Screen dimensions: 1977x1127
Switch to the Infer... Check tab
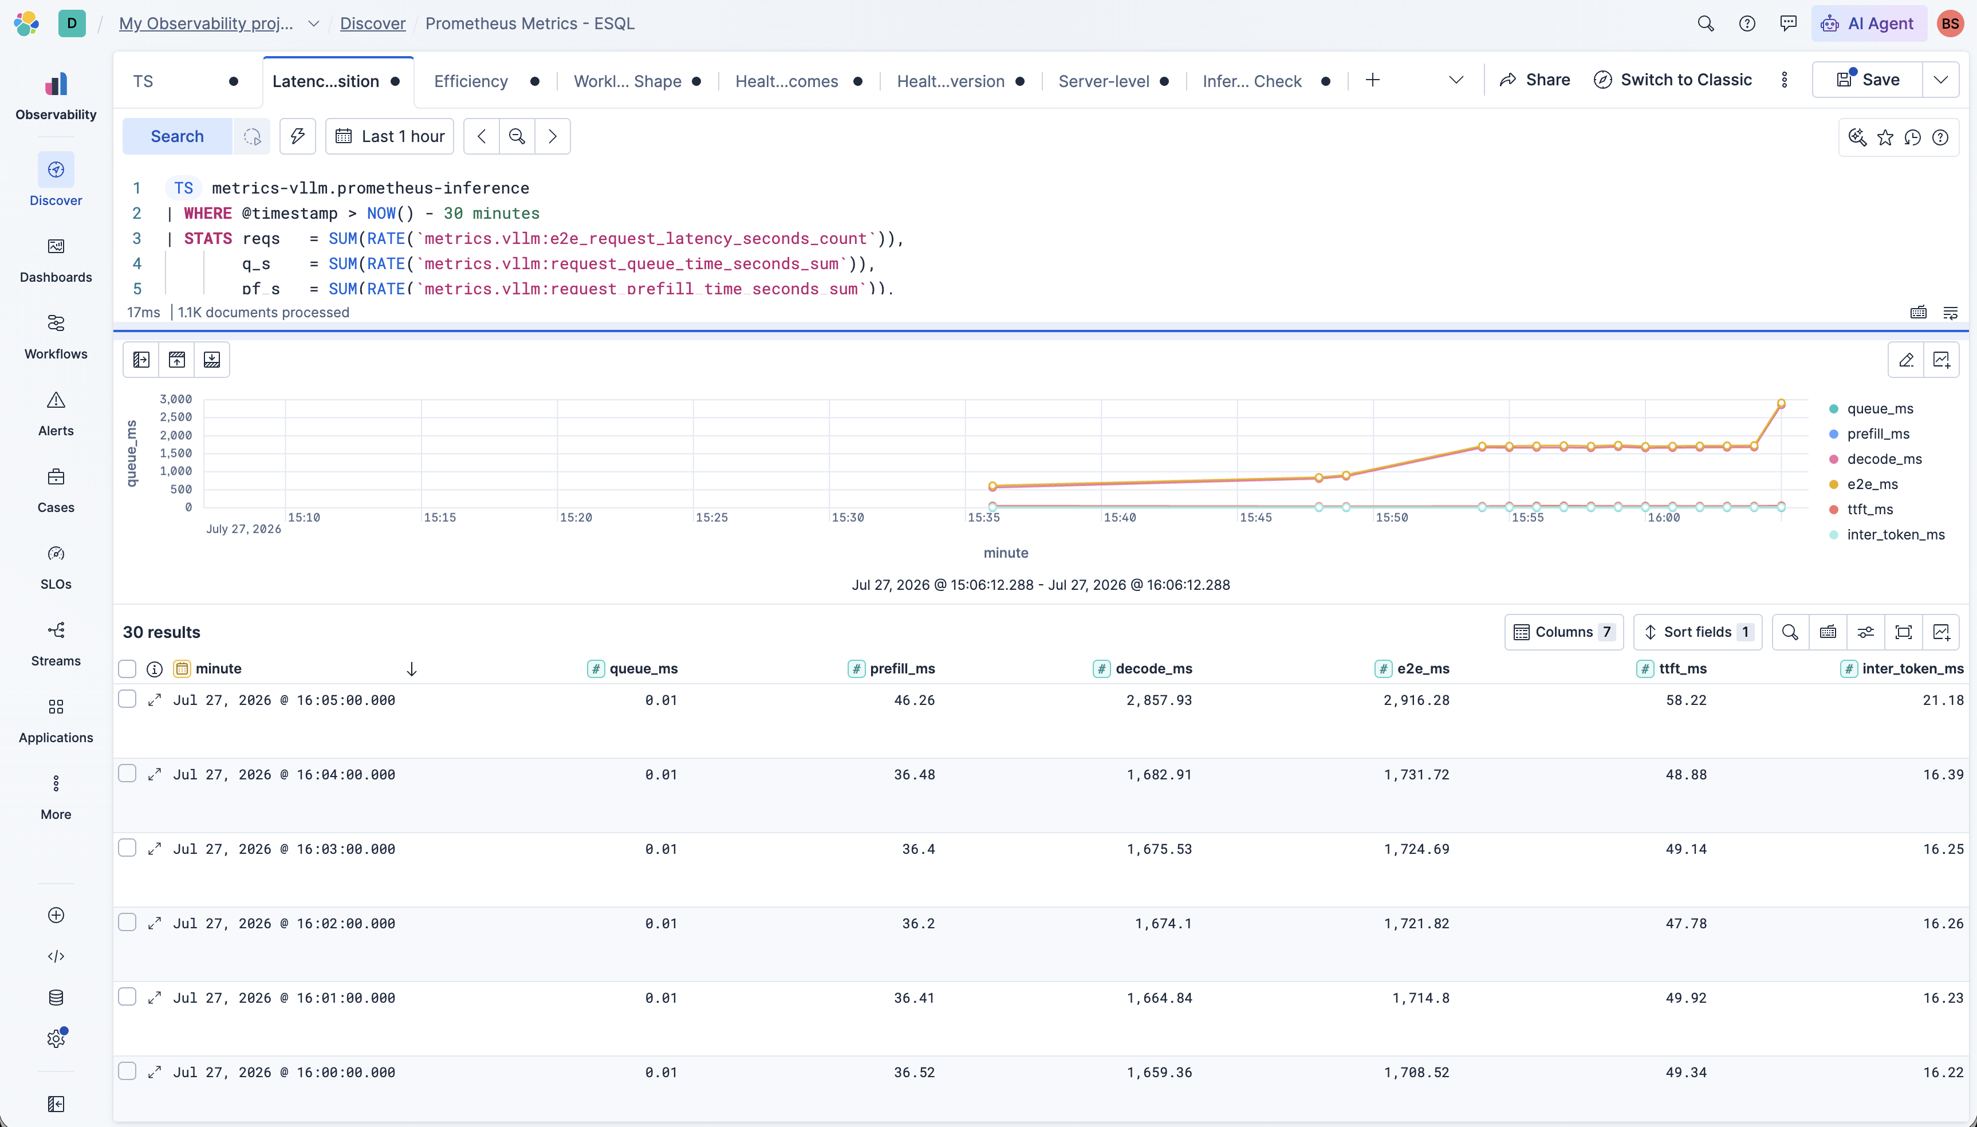point(1266,81)
